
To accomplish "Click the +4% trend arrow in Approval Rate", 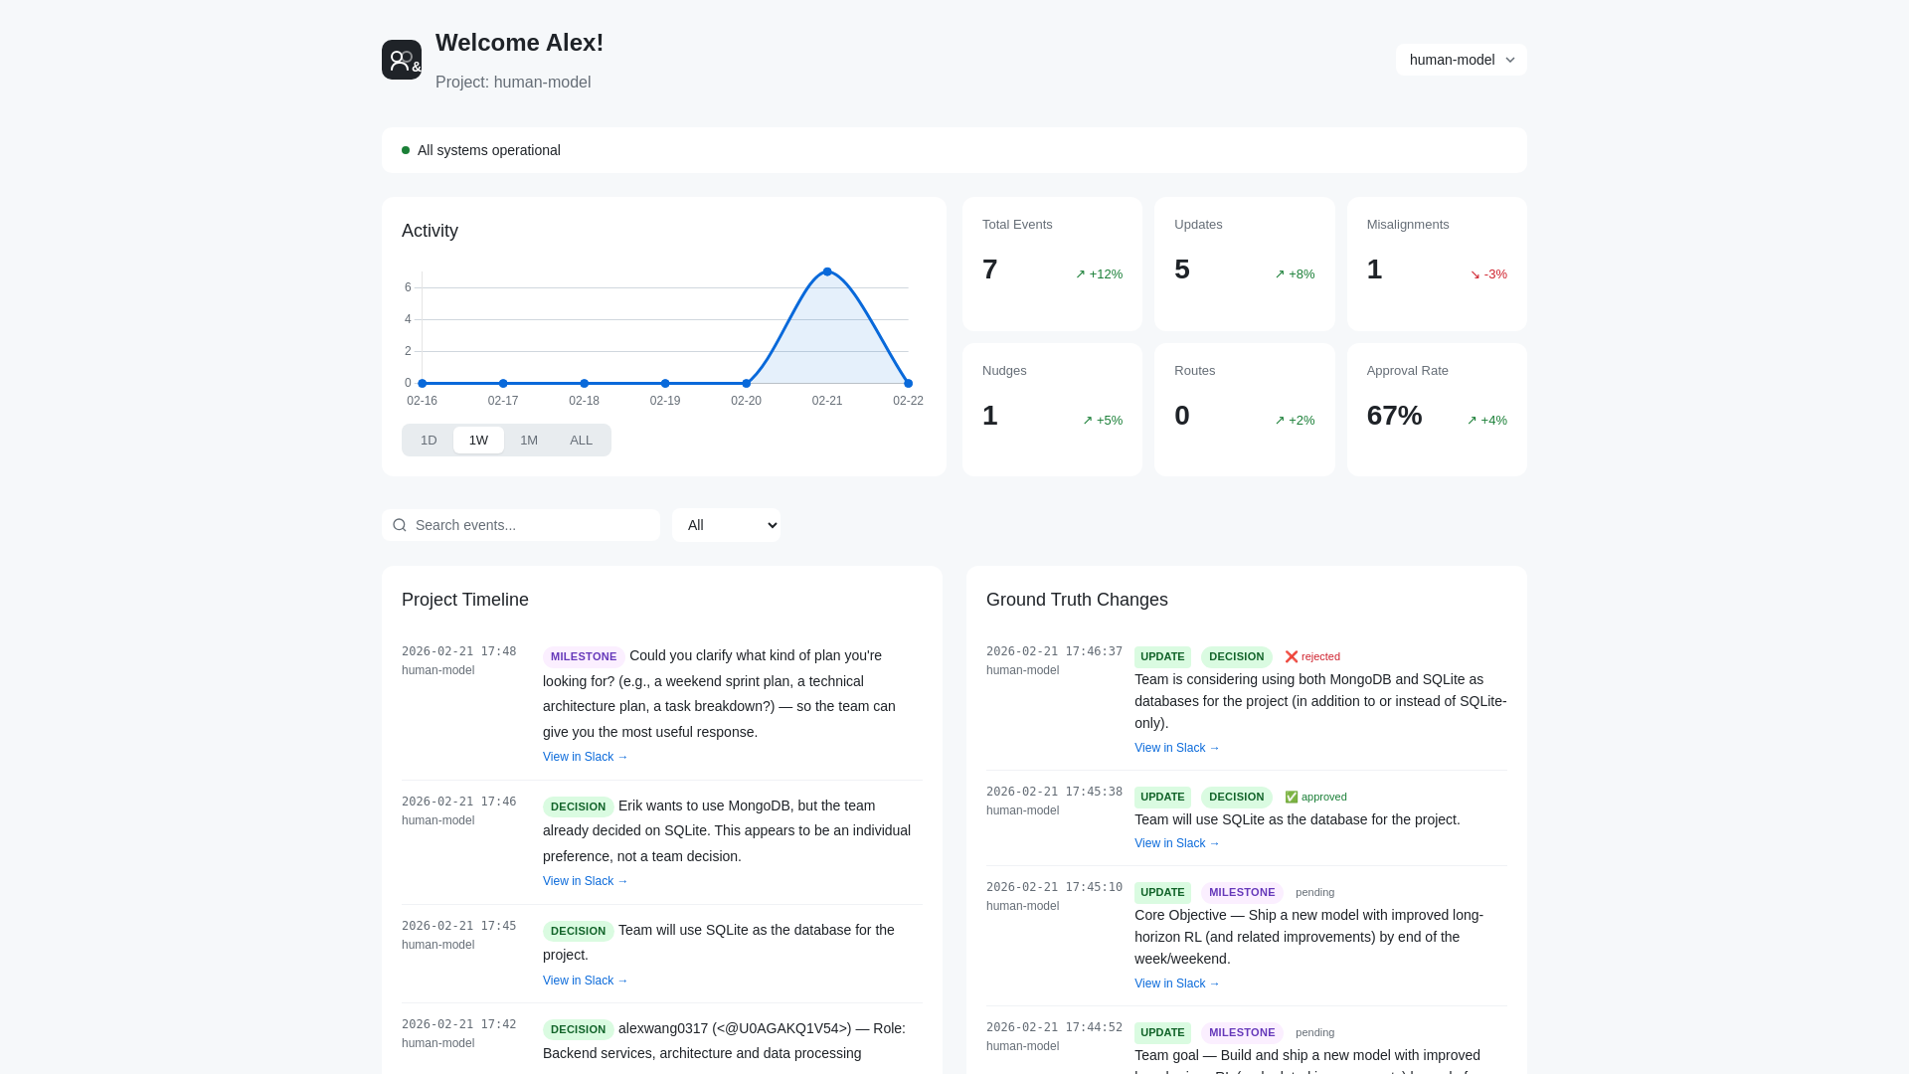I will pos(1473,421).
